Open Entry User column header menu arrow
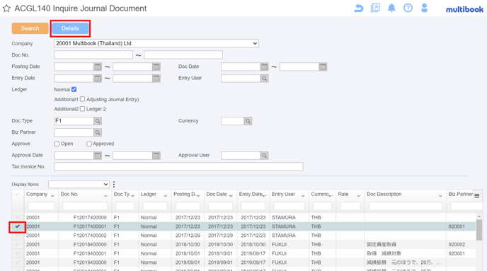487x271 pixels. click(303, 195)
